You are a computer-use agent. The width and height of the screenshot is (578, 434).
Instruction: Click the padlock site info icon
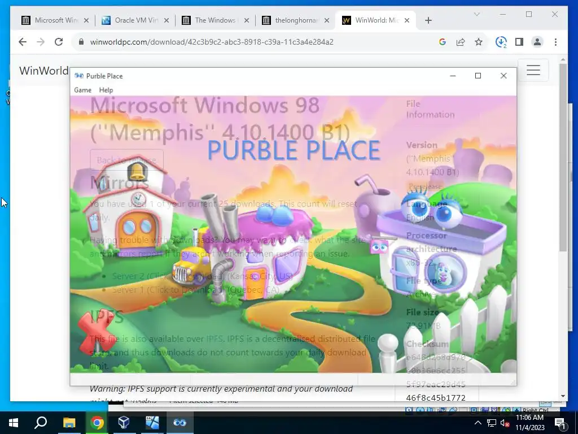coord(81,42)
